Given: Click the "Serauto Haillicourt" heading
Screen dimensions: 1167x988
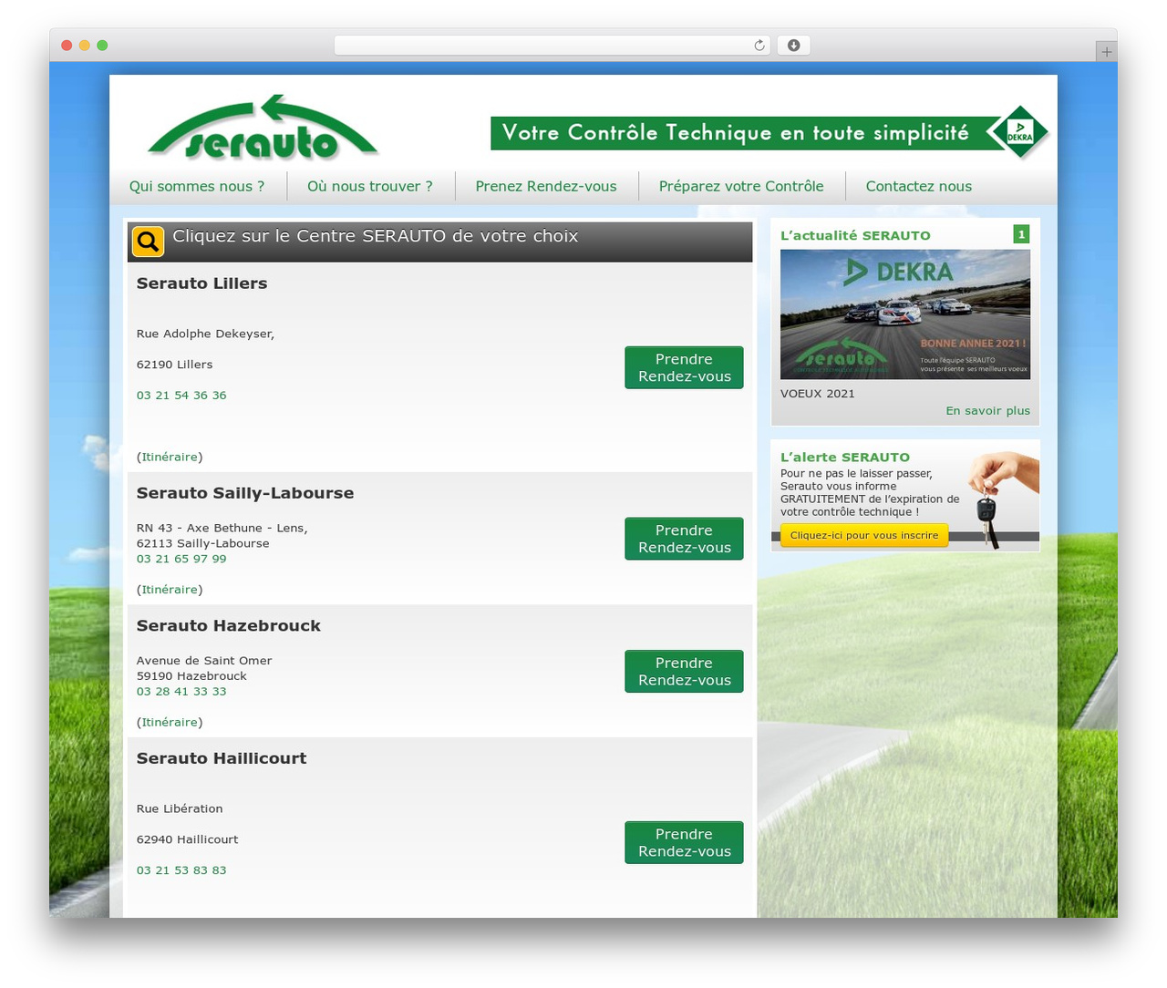Looking at the screenshot, I should coord(222,758).
